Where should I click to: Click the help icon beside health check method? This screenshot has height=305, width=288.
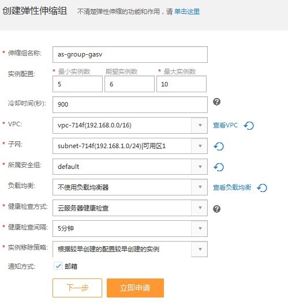pyautogui.click(x=216, y=209)
